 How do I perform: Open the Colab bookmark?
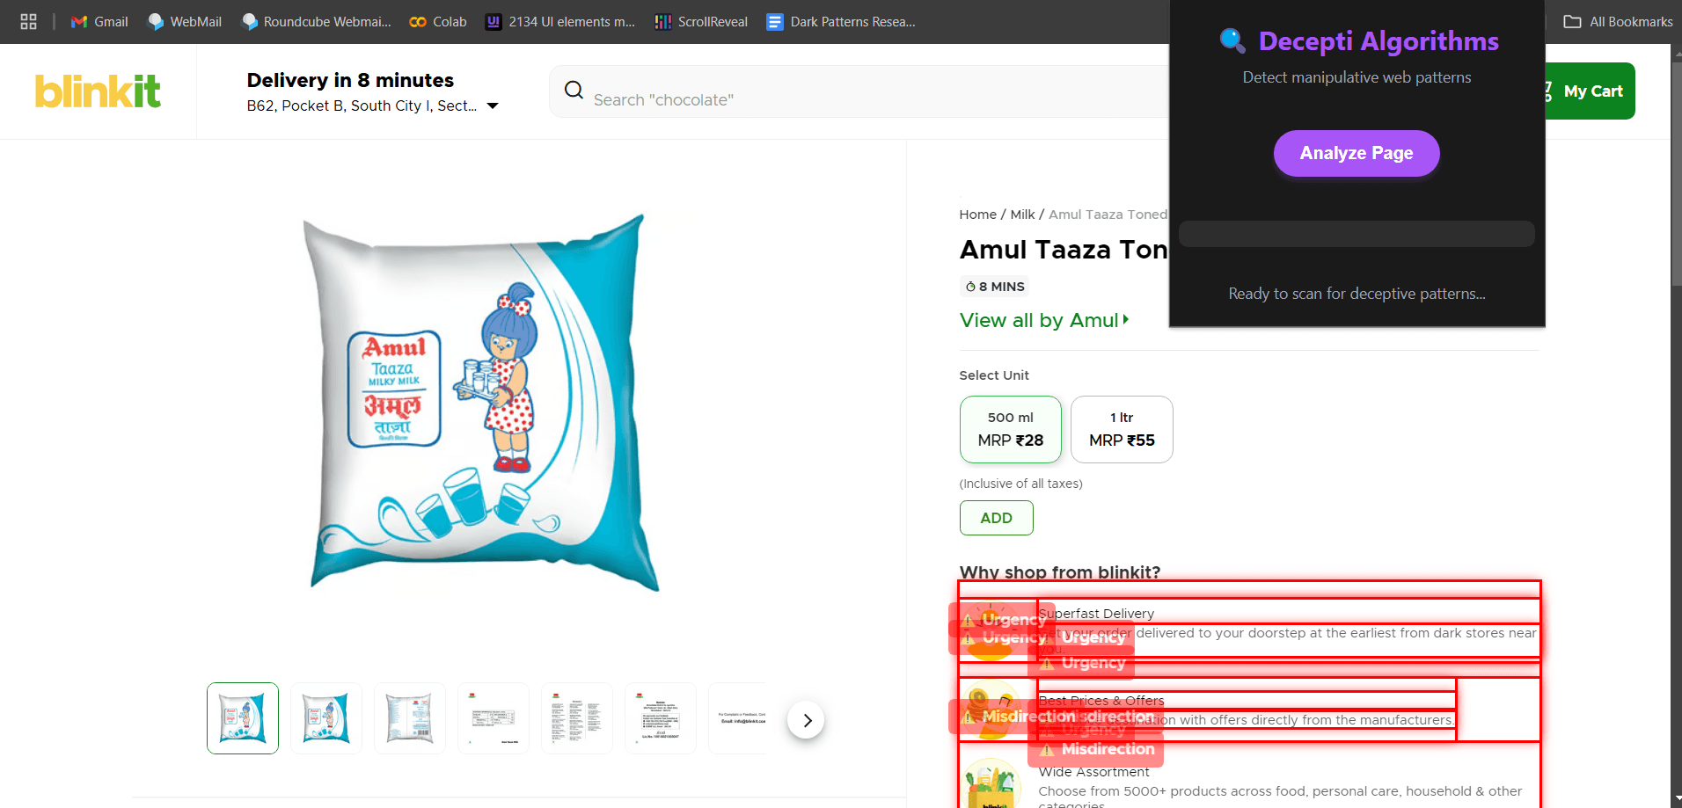point(438,22)
